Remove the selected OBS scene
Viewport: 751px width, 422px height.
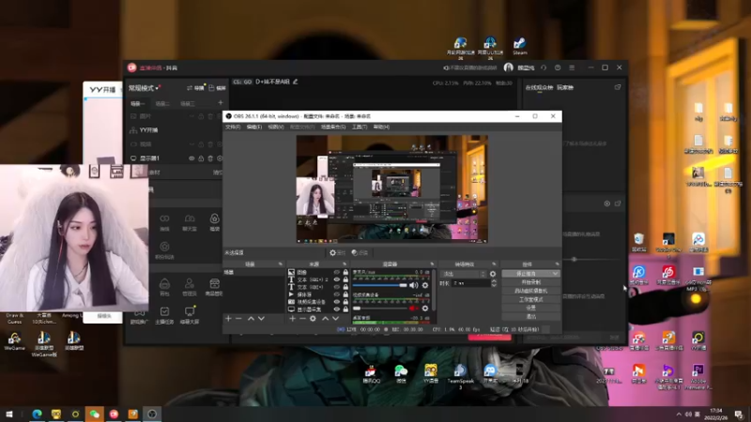click(238, 319)
